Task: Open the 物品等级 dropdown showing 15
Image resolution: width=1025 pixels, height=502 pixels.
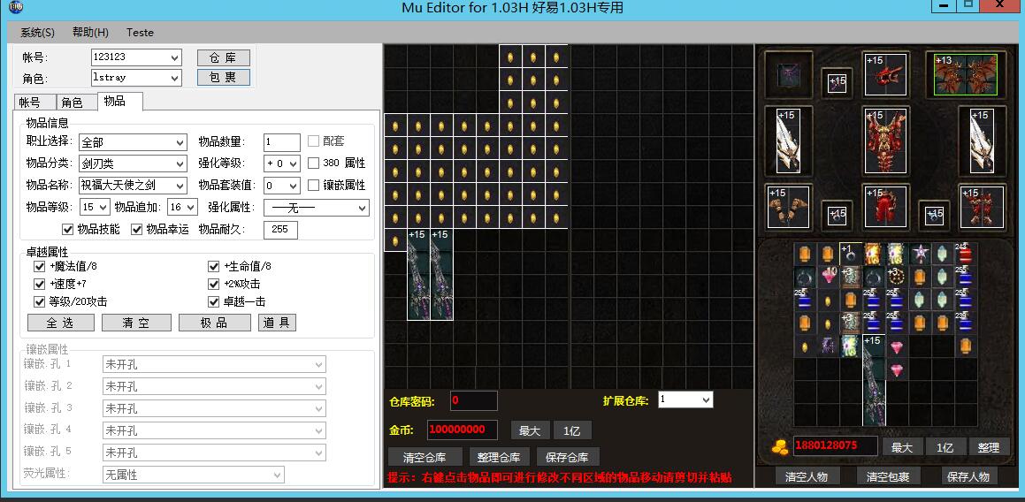Action: tap(95, 207)
